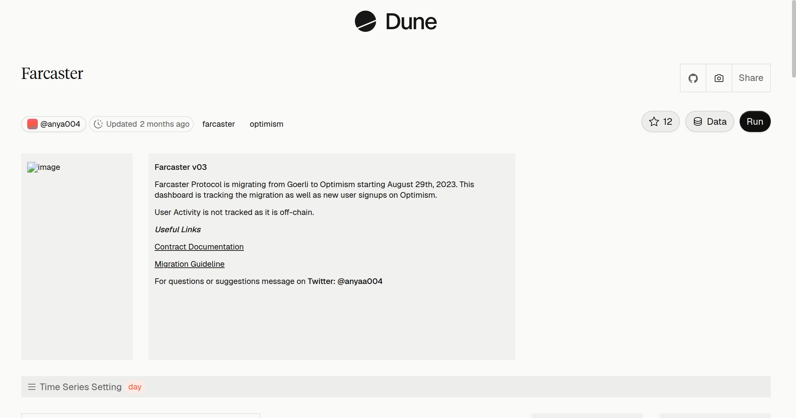796x418 pixels.
Task: Open the Contract Documentation link
Action: pyautogui.click(x=199, y=247)
